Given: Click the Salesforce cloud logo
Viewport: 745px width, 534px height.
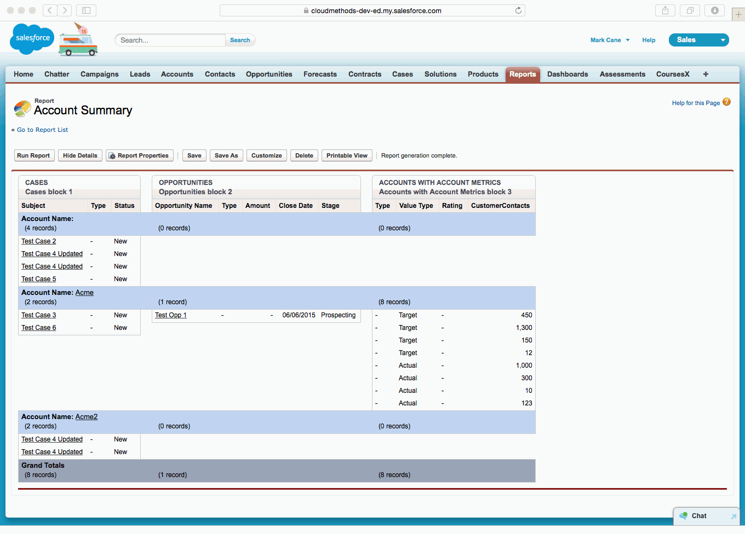Looking at the screenshot, I should tap(31, 38).
